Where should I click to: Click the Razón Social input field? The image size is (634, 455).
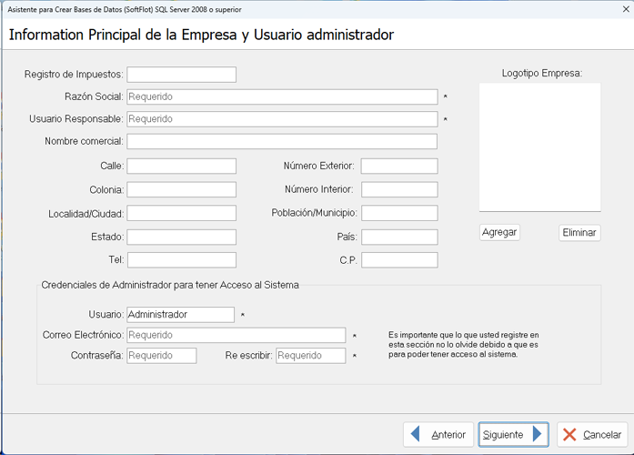[282, 96]
